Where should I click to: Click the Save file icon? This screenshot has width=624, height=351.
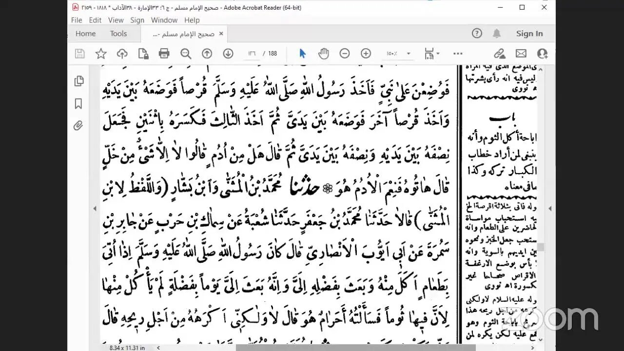pos(79,54)
